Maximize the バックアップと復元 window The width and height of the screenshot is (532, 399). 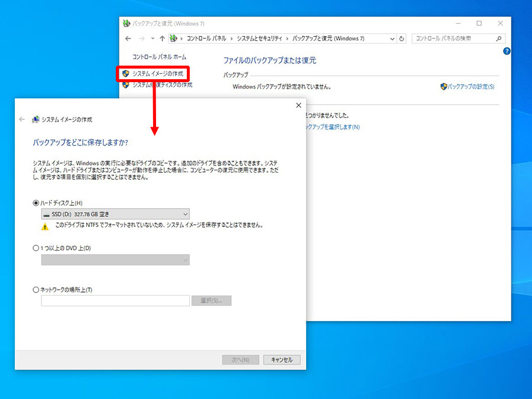point(479,24)
